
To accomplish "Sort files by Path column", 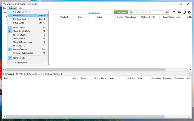I will click(35, 78).
